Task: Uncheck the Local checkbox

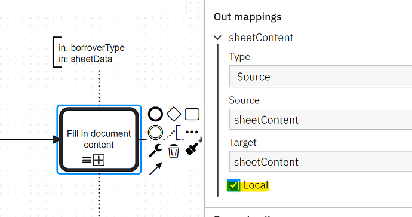Action: (233, 185)
